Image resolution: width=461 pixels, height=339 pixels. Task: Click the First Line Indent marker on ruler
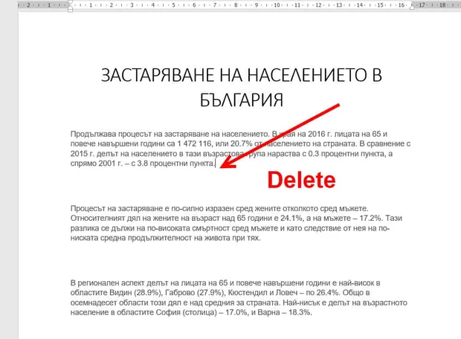[71, 2]
